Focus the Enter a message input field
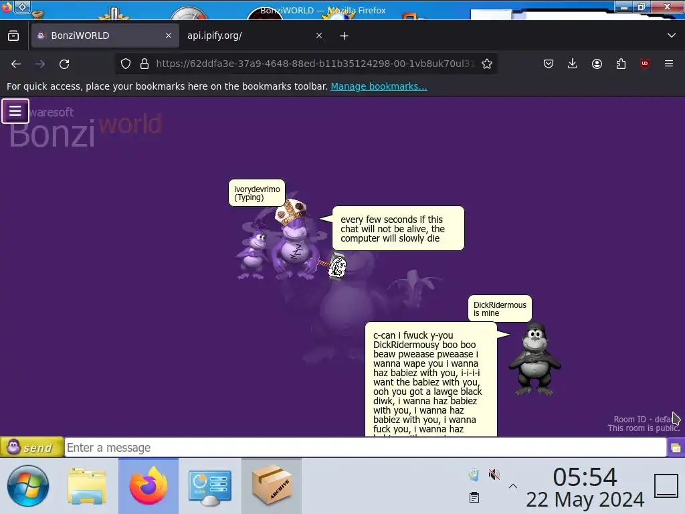The image size is (685, 514). (x=366, y=448)
